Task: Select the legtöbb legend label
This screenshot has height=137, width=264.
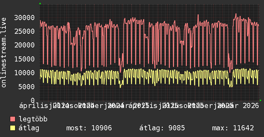Action: click(x=33, y=119)
